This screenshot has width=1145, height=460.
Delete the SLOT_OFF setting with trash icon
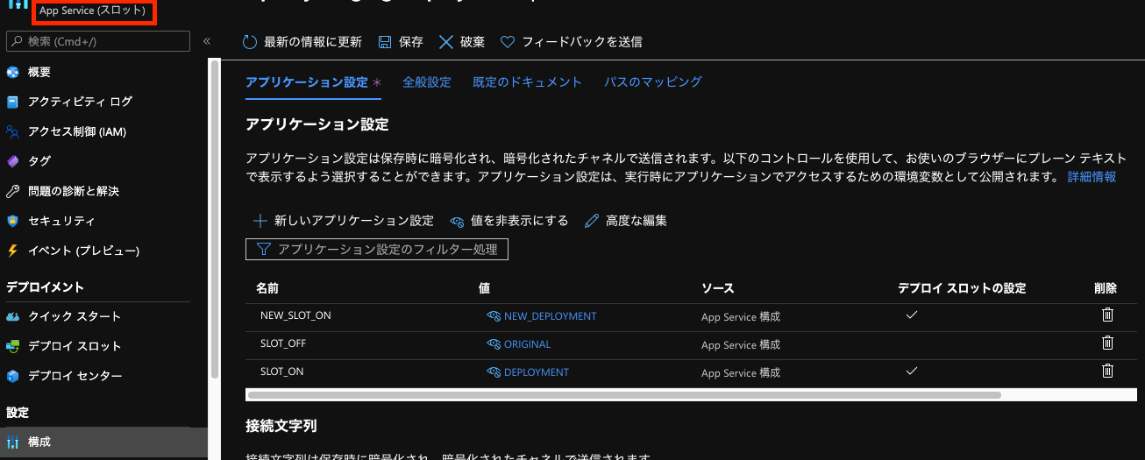pos(1107,343)
